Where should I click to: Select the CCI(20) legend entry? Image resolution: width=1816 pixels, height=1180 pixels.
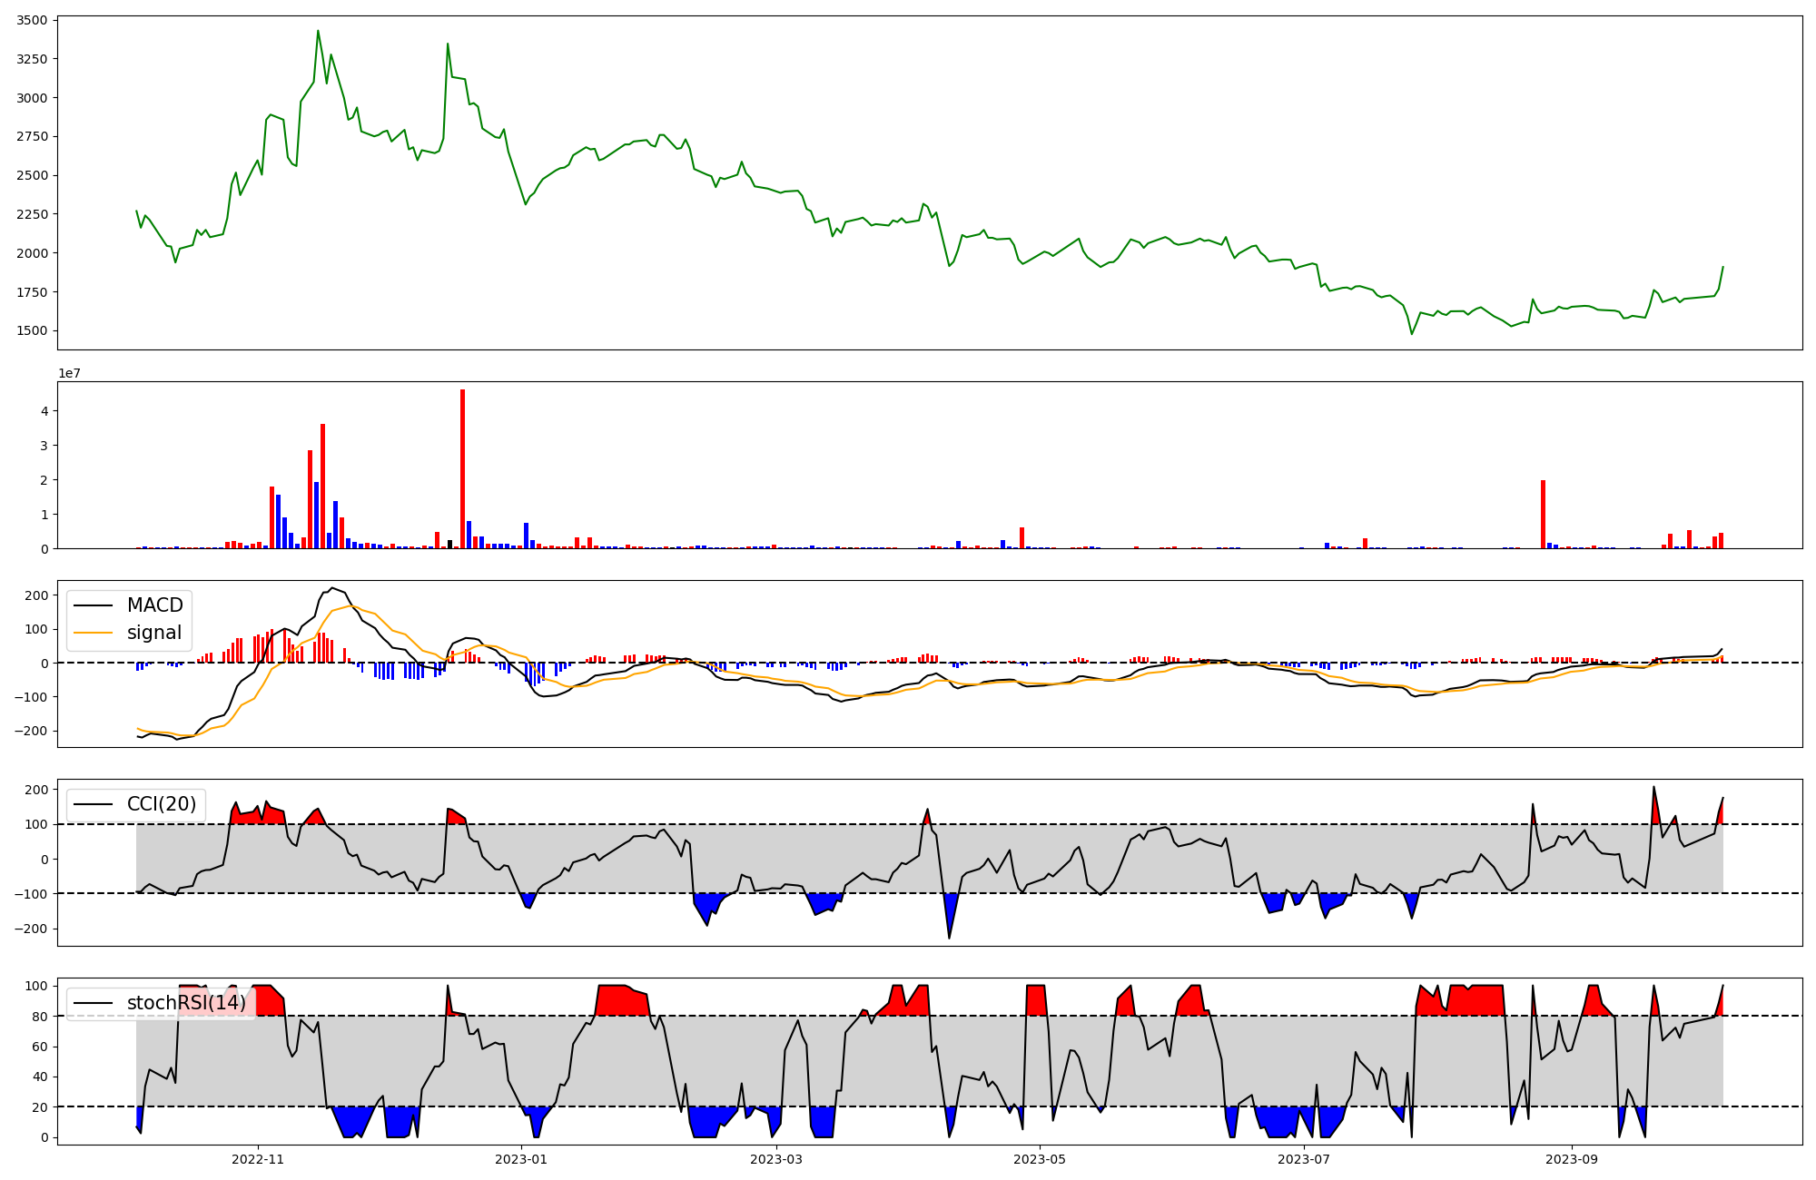pos(161,804)
